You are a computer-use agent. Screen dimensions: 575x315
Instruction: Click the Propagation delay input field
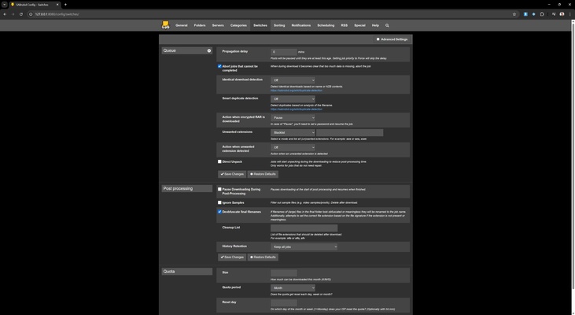(x=283, y=52)
